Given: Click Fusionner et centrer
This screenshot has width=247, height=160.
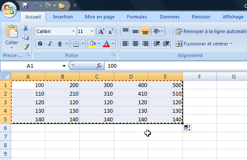Looking at the screenshot, I should click(x=202, y=44).
